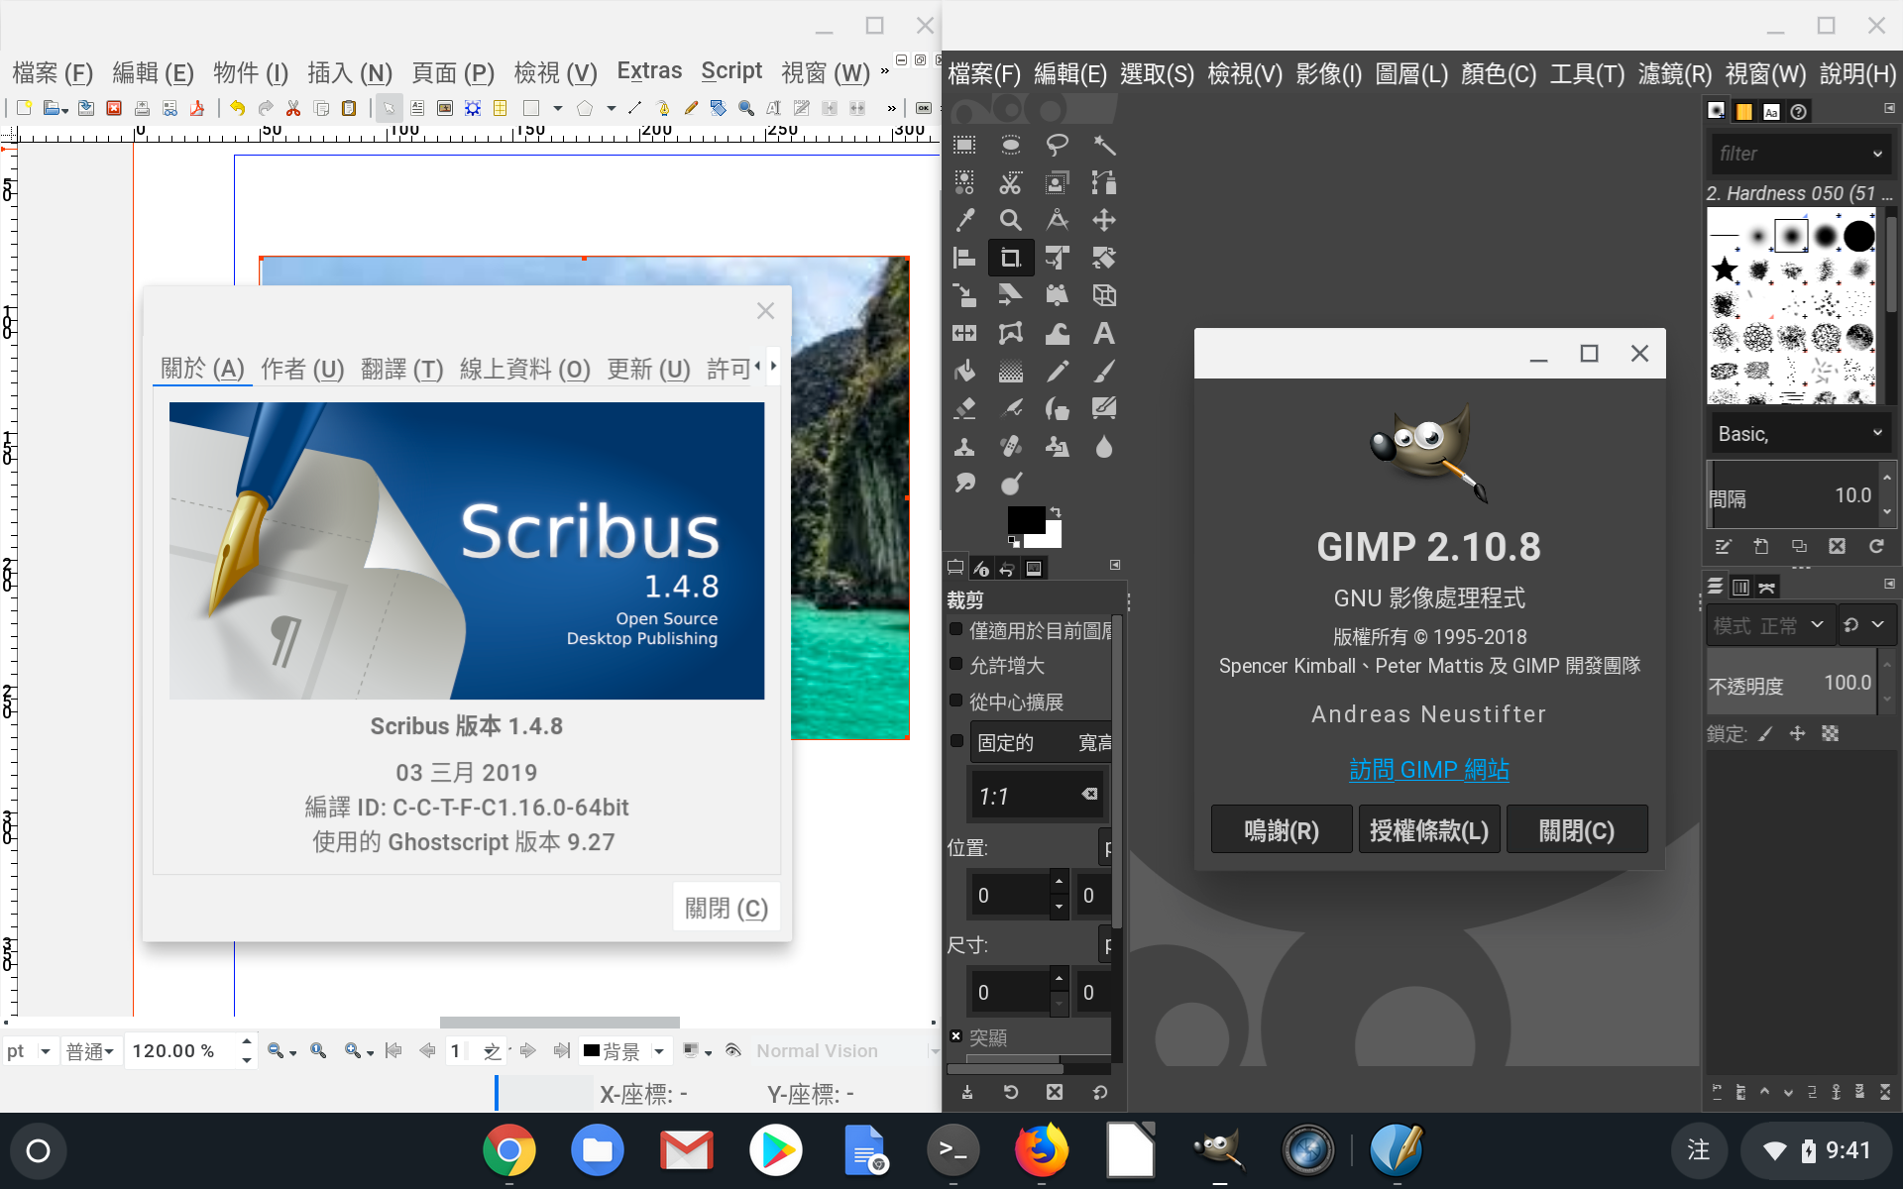Click the black foreground color swatch
The width and height of the screenshot is (1903, 1189).
(1024, 518)
